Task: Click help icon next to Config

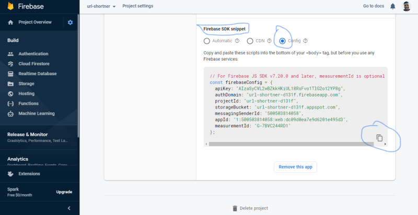Action: tap(306, 41)
